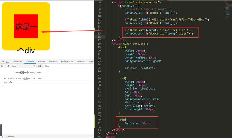
Task: Click the 'red big' console output line
Action: [8, 82]
